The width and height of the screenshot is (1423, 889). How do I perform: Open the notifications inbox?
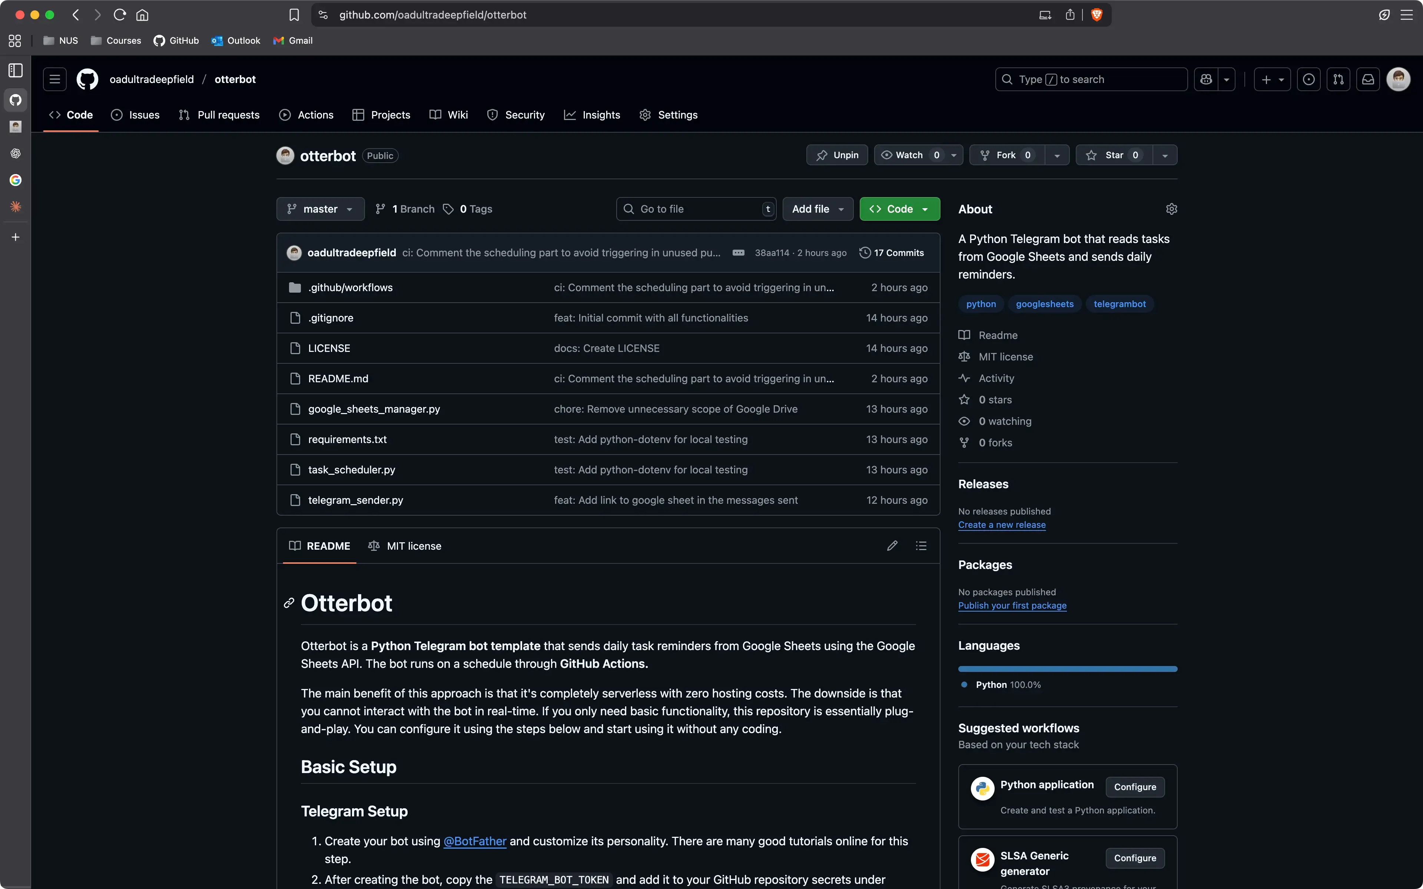[1368, 79]
